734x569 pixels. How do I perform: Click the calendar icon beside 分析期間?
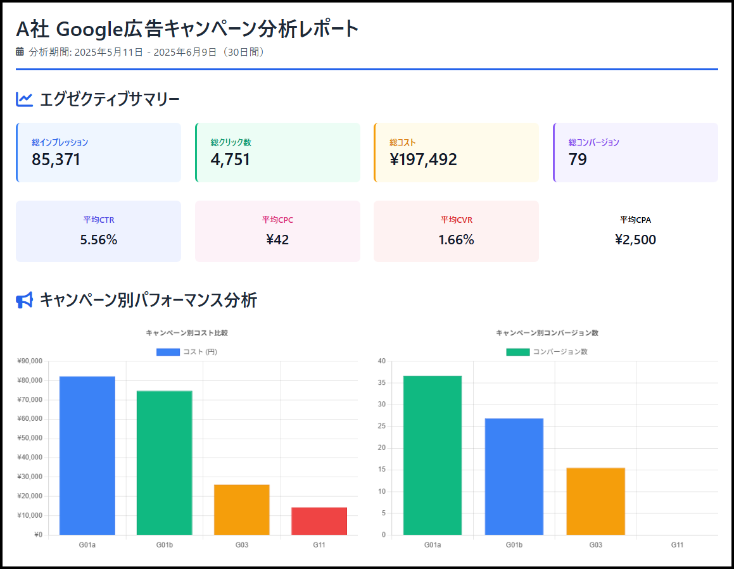[x=20, y=52]
